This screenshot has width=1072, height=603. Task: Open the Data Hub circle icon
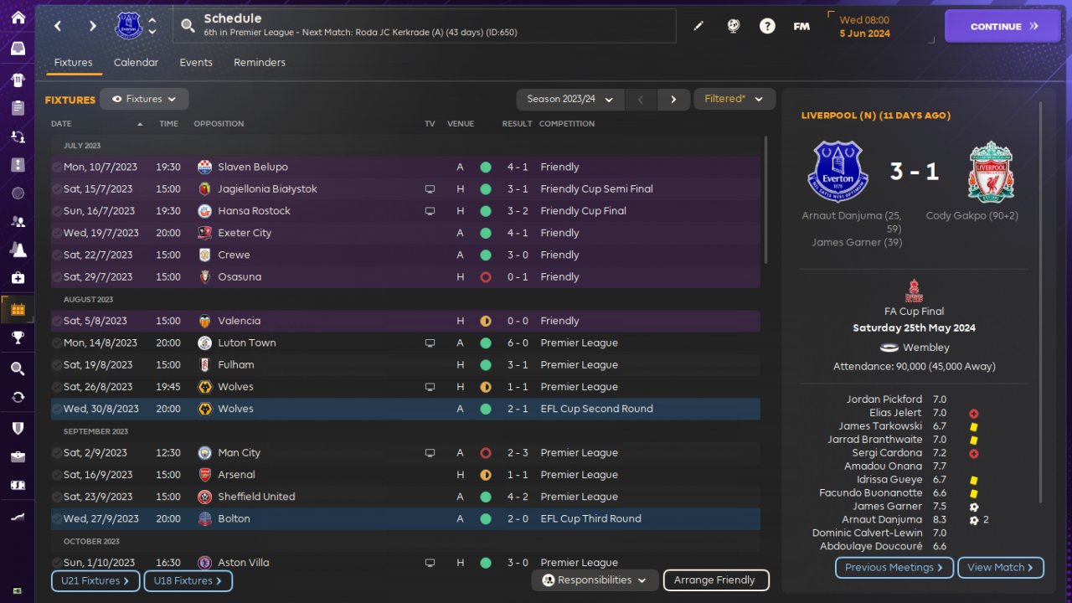coord(18,193)
